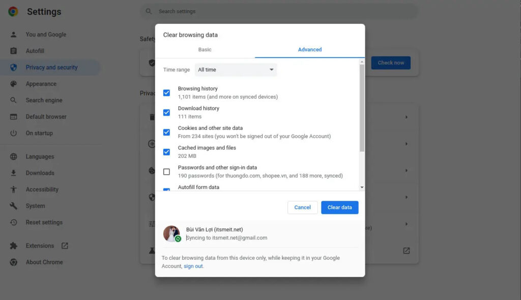Uncheck Cached images and files

(166, 151)
